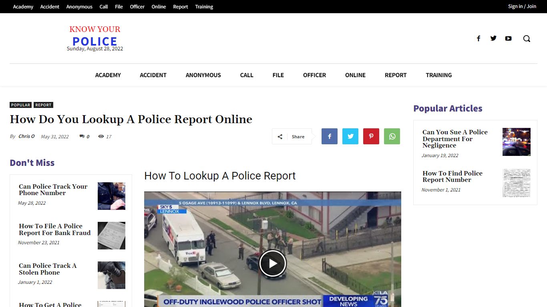Click Anonymous in the top black bar
Image resolution: width=547 pixels, height=307 pixels.
pyautogui.click(x=79, y=7)
